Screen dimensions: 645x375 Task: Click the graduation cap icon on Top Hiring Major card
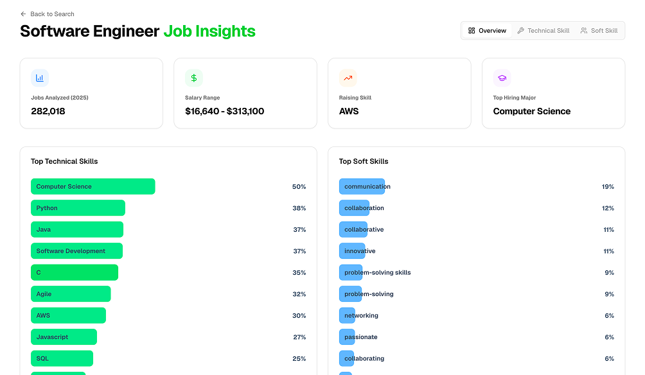[x=502, y=78]
